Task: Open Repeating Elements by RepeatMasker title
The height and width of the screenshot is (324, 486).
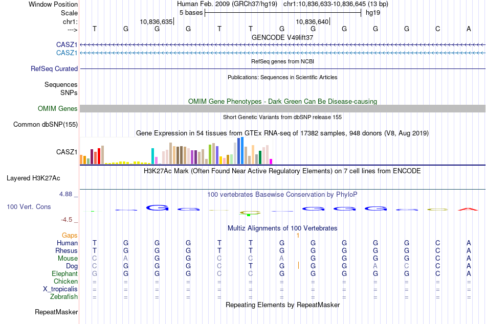Action: [x=282, y=305]
